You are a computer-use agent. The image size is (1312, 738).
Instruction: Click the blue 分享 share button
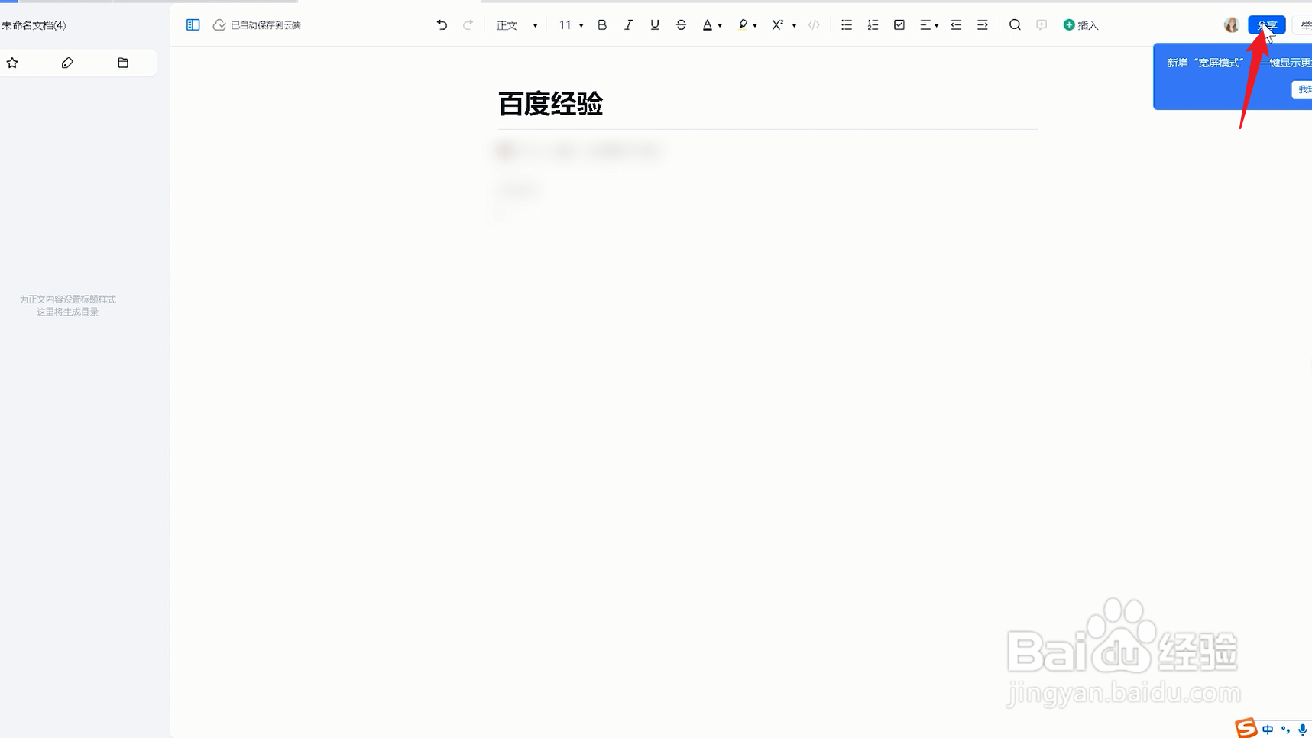1267,25
